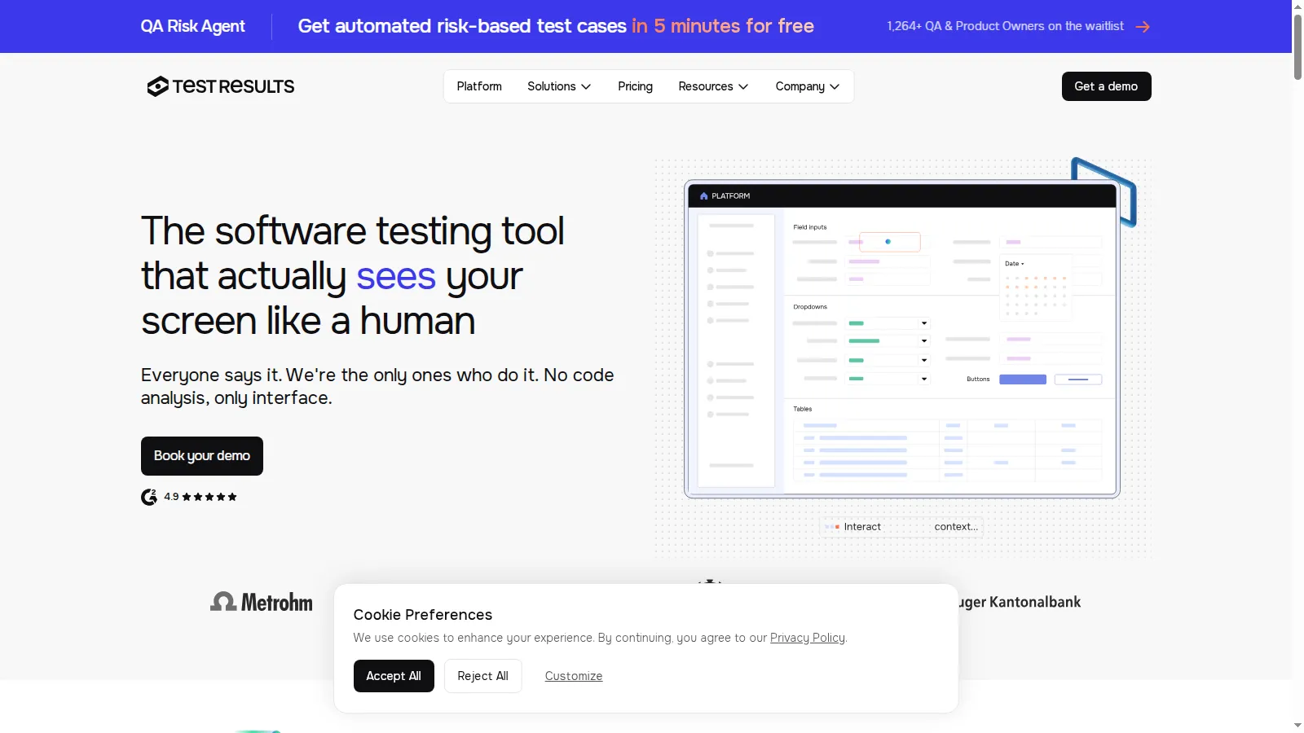
Task: Click the page vertical scrollbar thumb
Action: point(1297,46)
